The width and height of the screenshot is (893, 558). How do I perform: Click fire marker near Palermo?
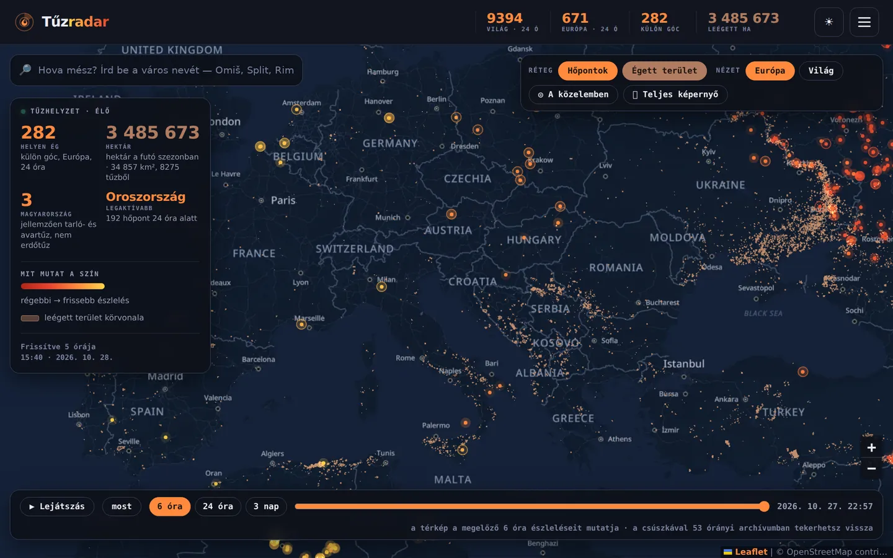465,423
